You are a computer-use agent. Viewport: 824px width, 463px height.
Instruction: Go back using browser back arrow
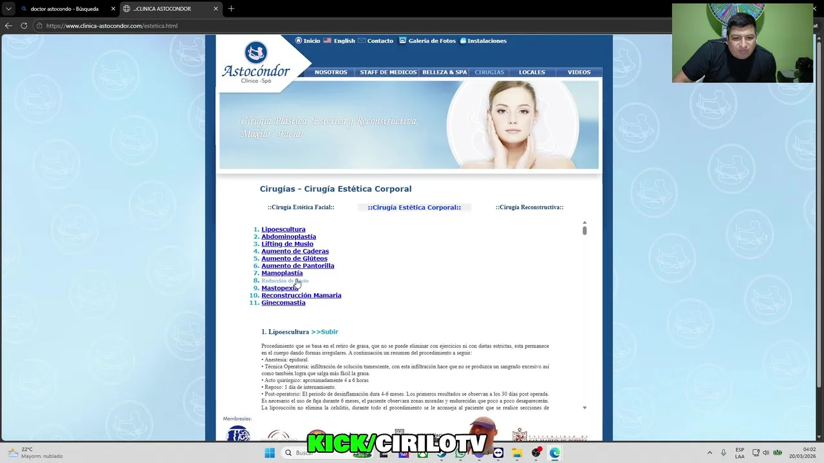pos(8,26)
